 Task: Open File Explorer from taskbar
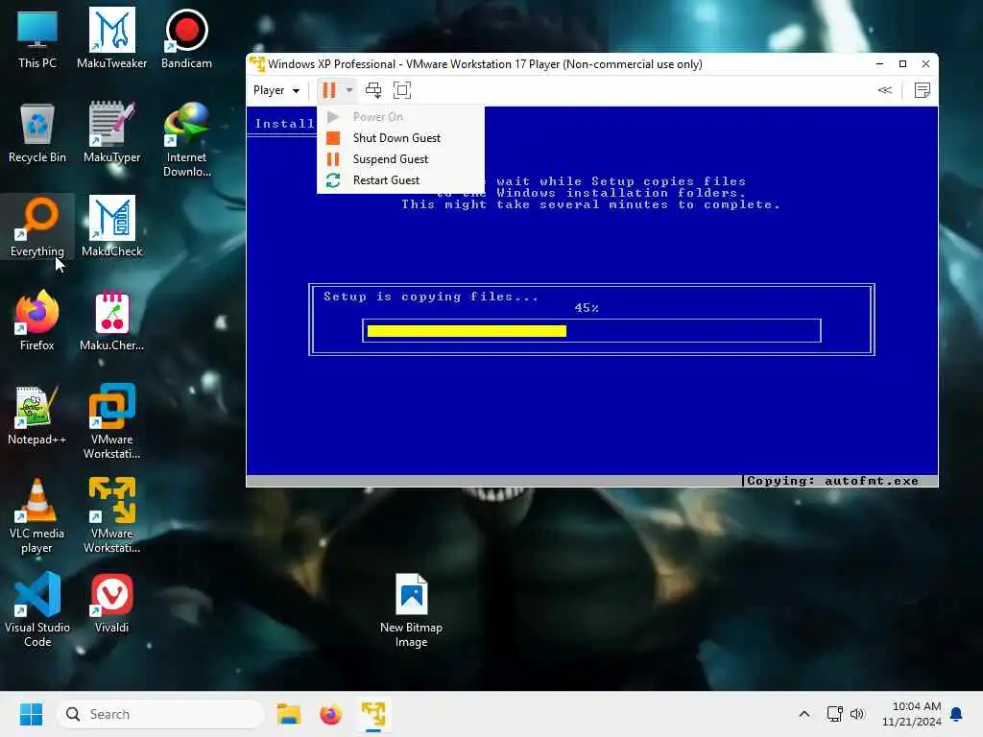[289, 714]
